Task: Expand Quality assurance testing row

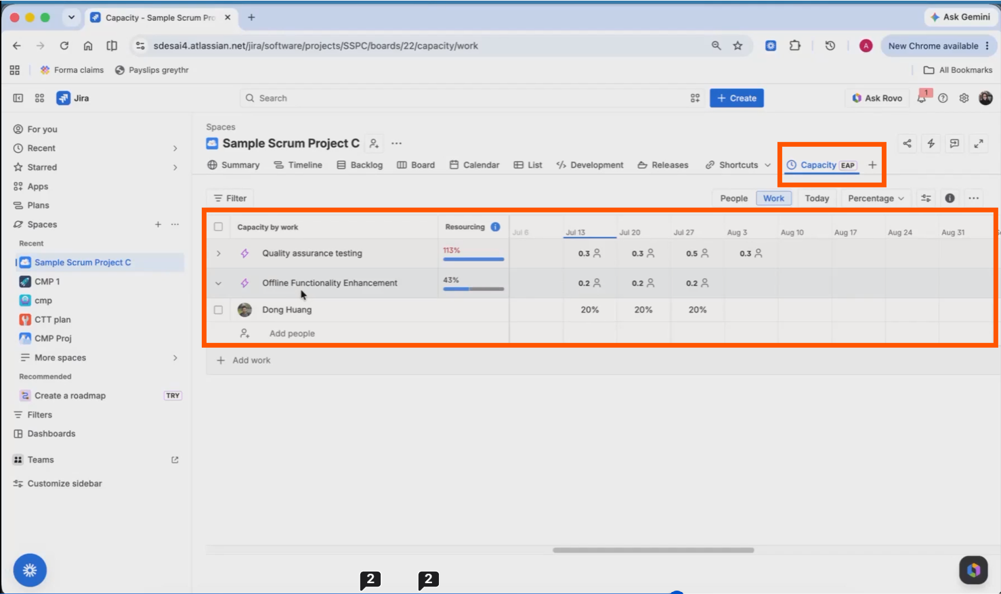Action: 218,253
